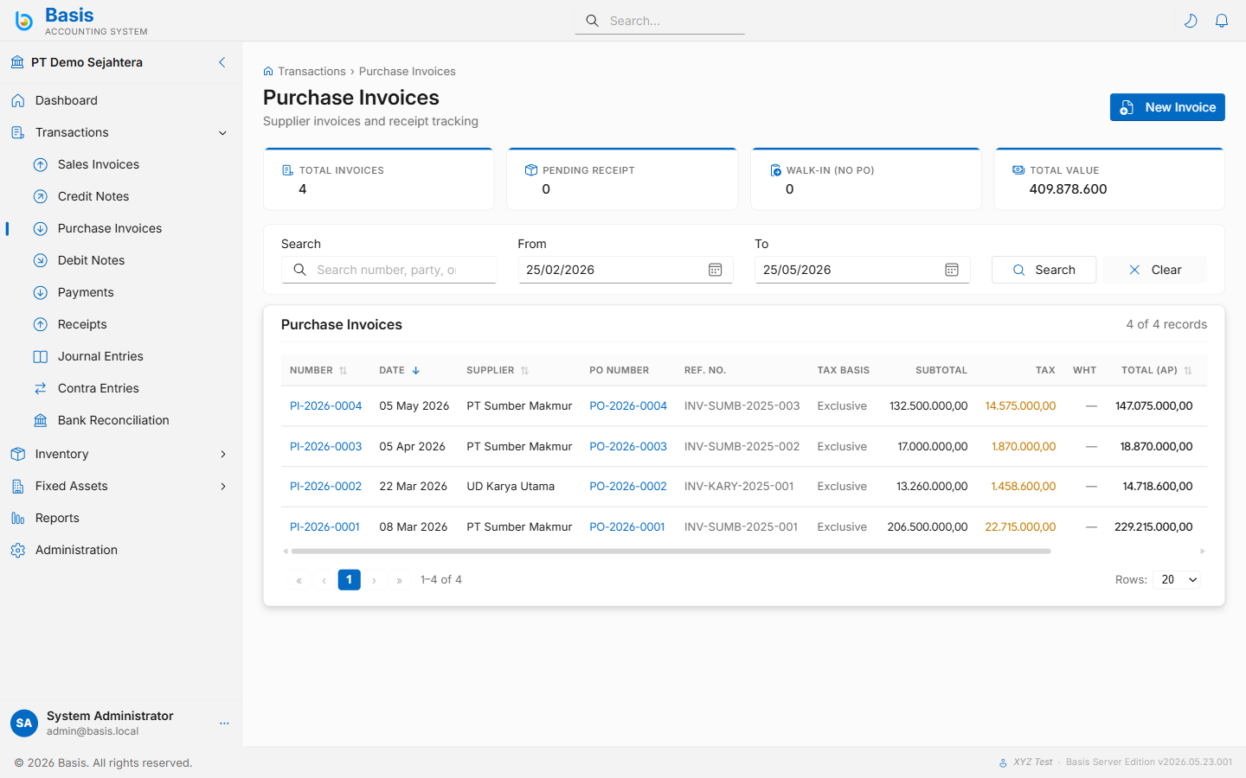Viewport: 1246px width, 778px height.
Task: Click the Inventory box icon
Action: point(17,454)
